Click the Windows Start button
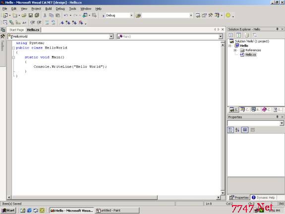Image resolution: width=285 pixels, height=214 pixels. pos(8,211)
